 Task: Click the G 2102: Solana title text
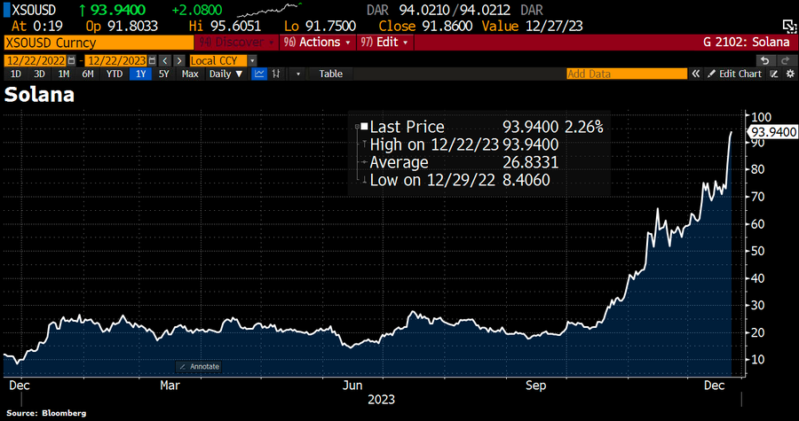tap(746, 43)
